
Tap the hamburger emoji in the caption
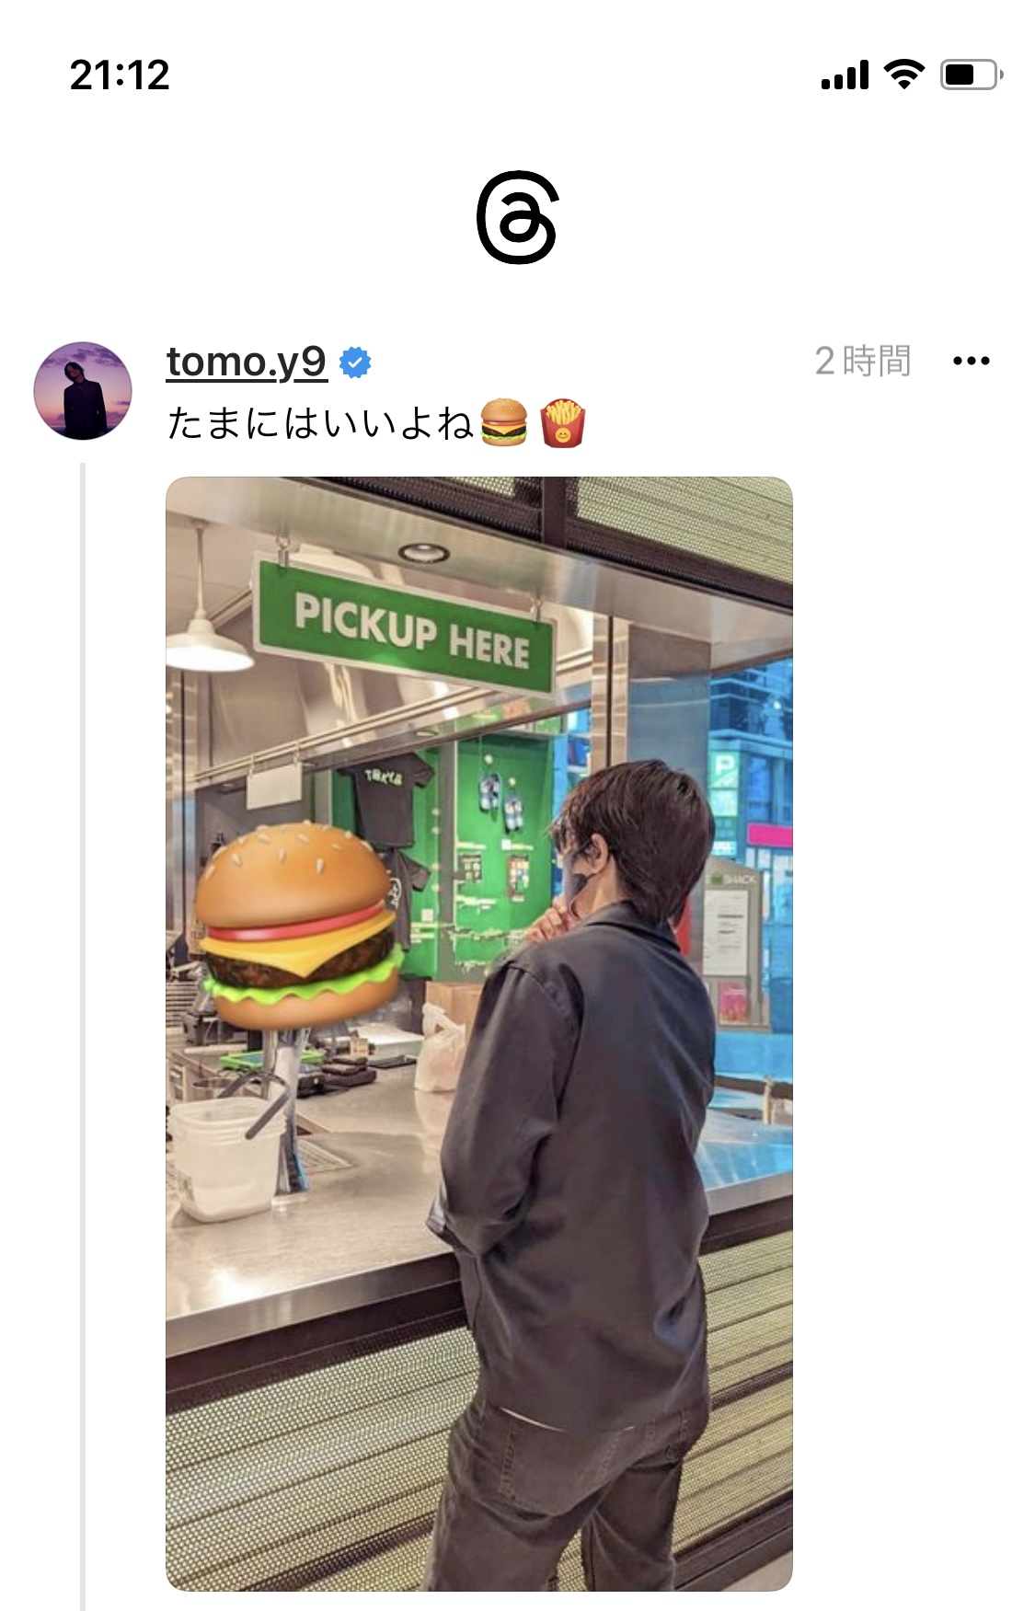tap(504, 423)
